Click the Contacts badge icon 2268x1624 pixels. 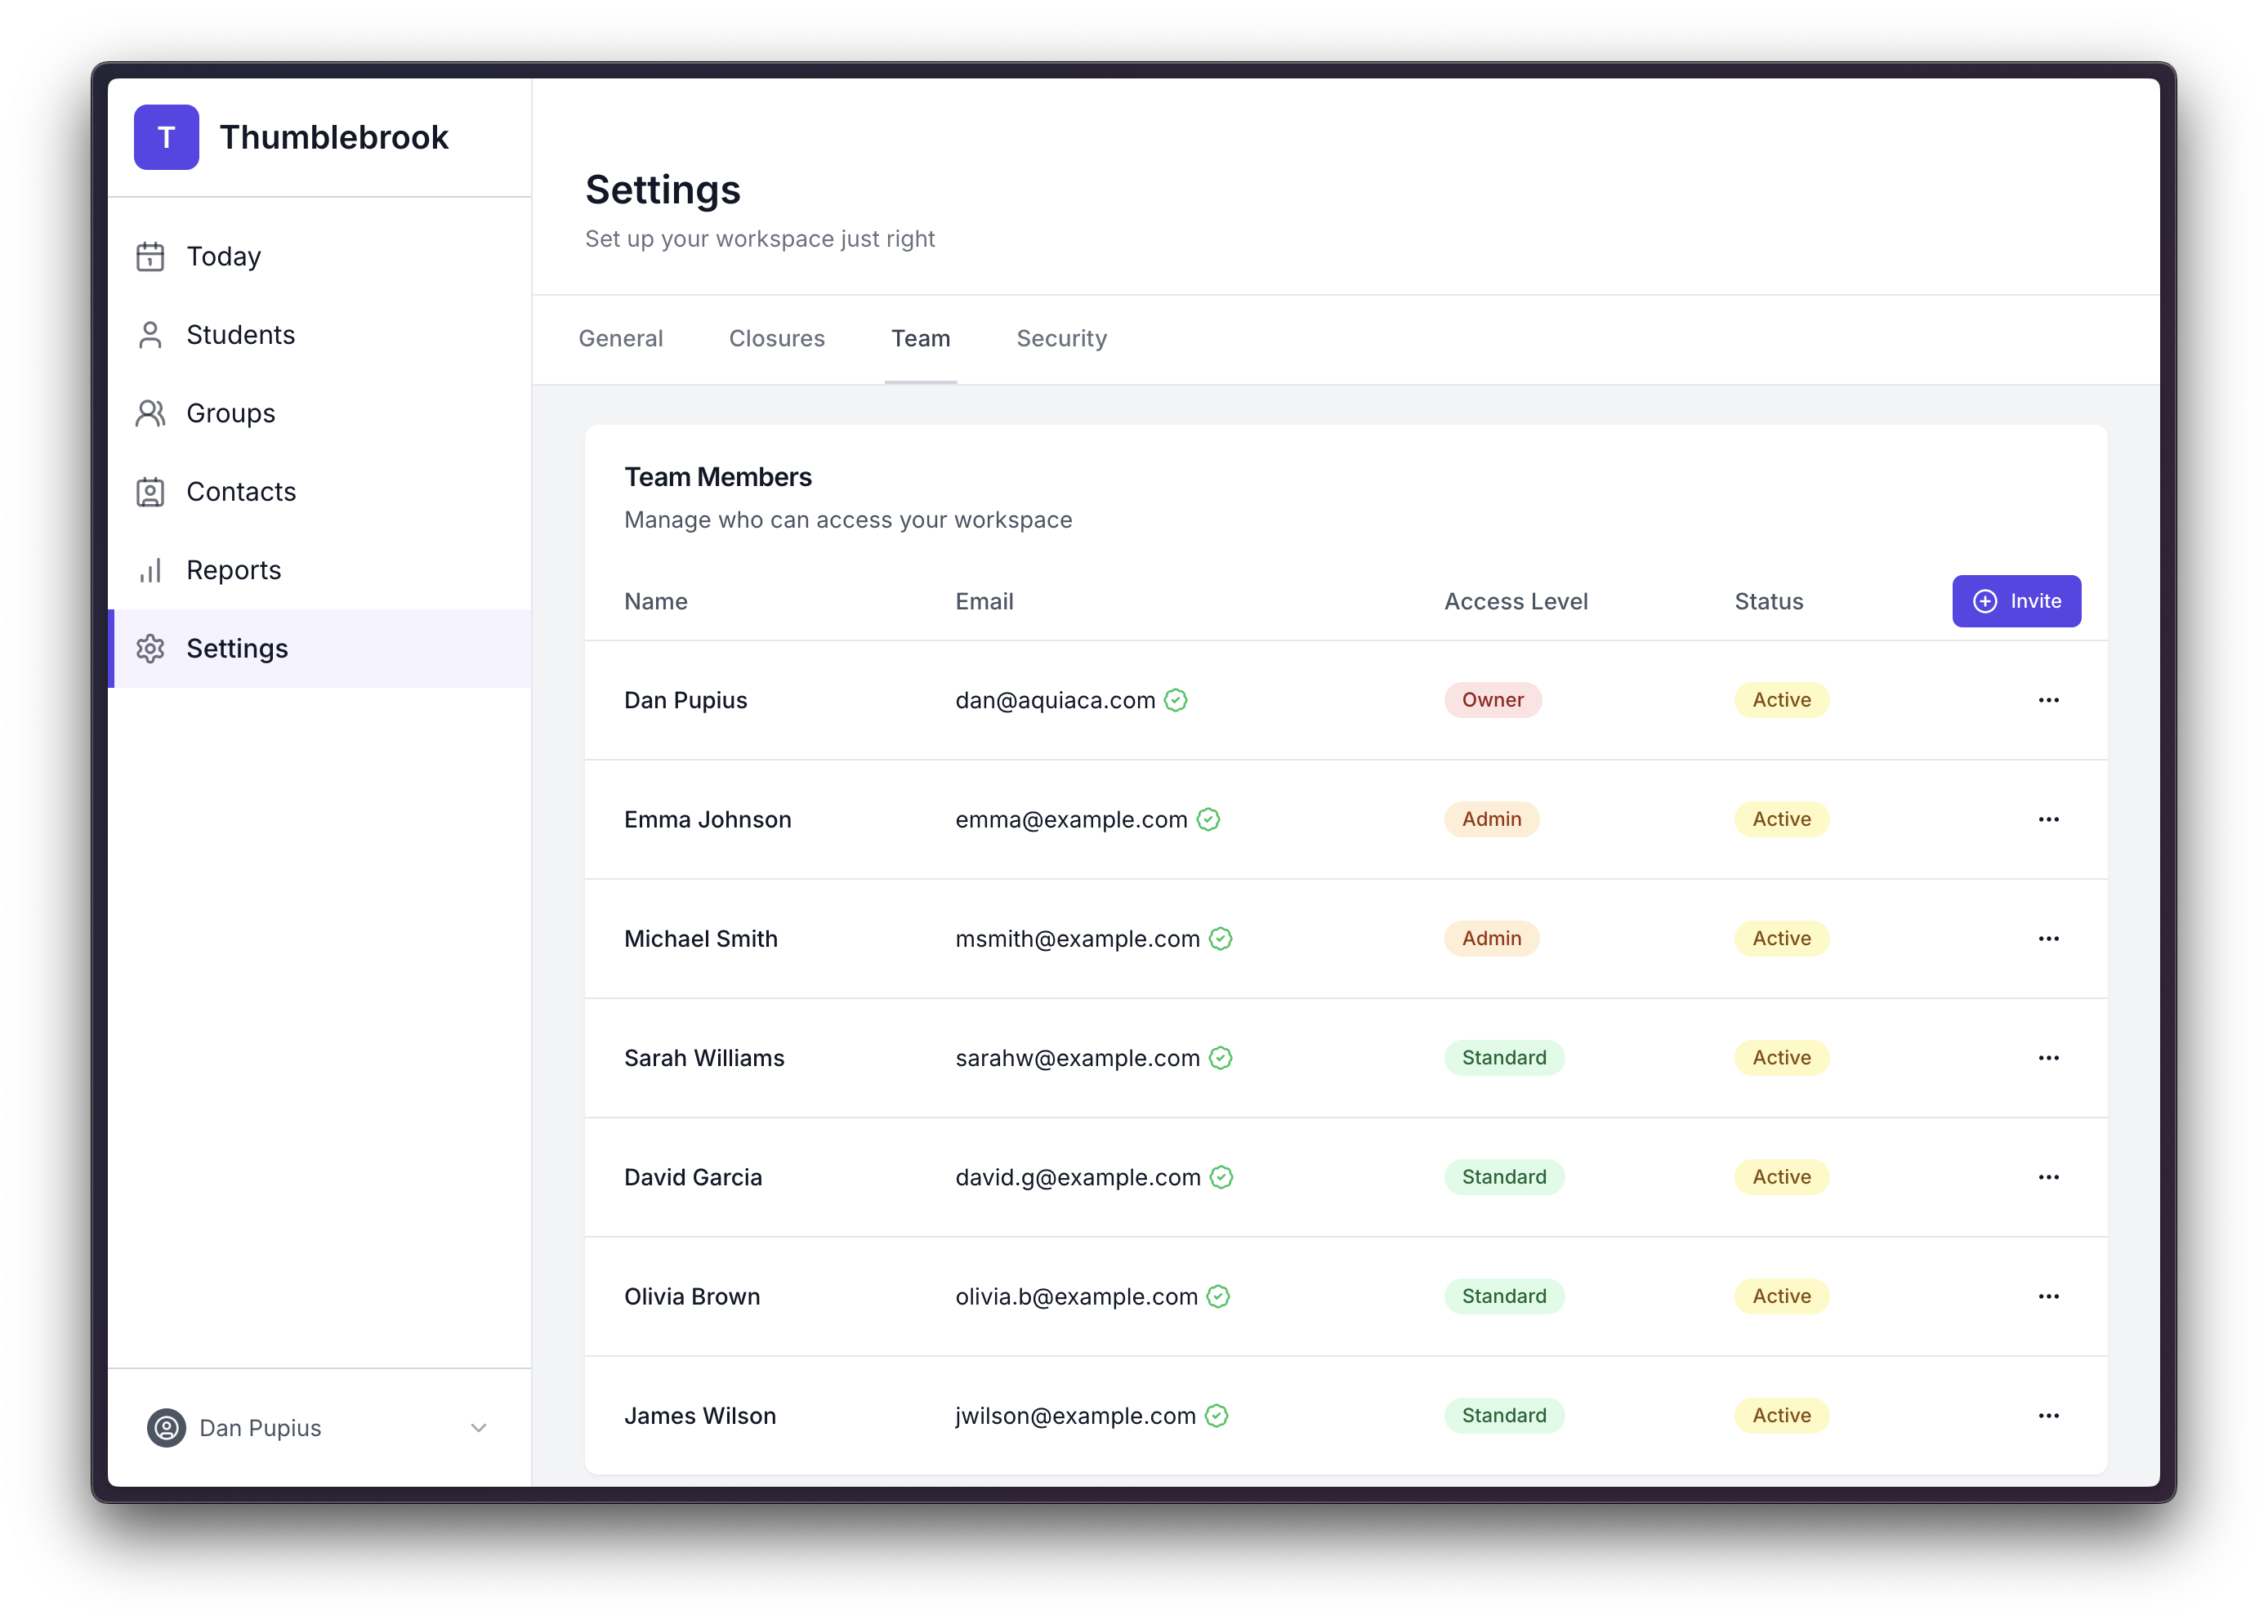pyautogui.click(x=150, y=492)
